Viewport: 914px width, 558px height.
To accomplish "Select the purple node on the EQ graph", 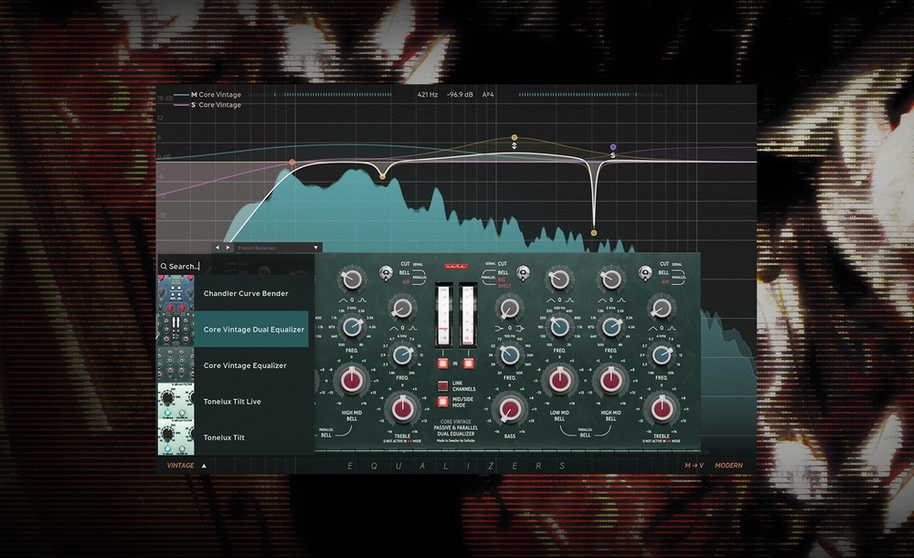I will 612,147.
